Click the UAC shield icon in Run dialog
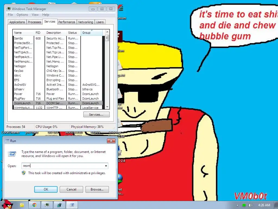 coord(24,173)
